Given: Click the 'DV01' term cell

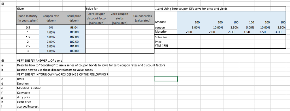Looking at the screenshot, I should click(28, 79).
